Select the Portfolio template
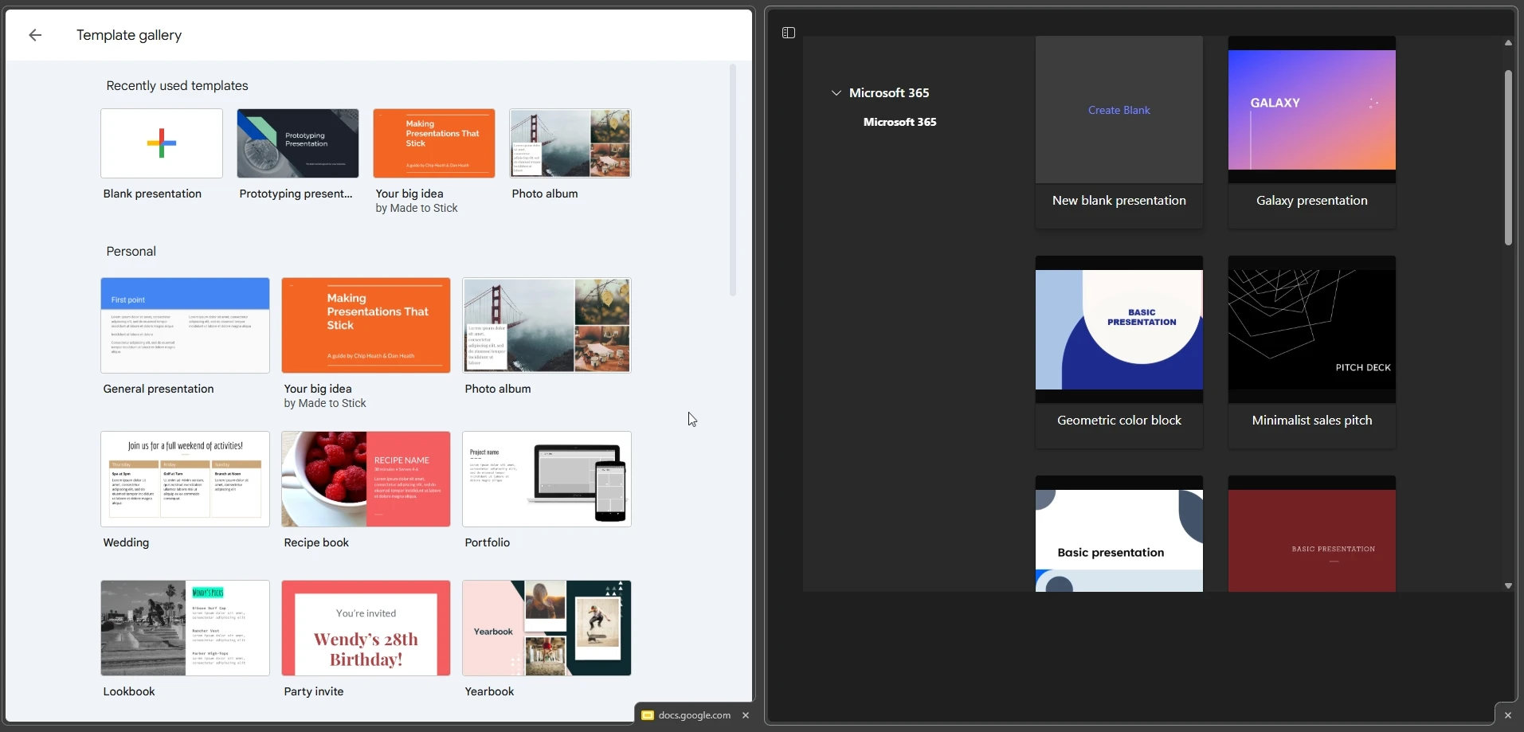 [x=547, y=479]
